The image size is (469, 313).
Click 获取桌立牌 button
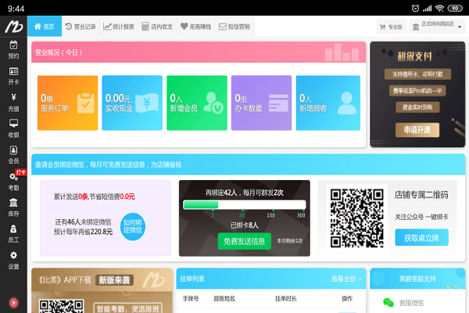pos(421,237)
